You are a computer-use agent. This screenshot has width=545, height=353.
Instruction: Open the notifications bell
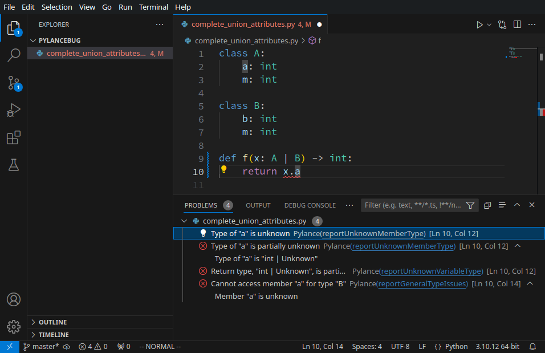point(532,346)
